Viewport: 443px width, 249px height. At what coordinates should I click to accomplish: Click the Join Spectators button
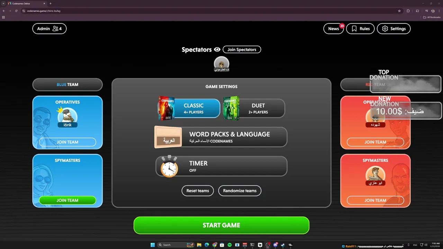point(242,49)
